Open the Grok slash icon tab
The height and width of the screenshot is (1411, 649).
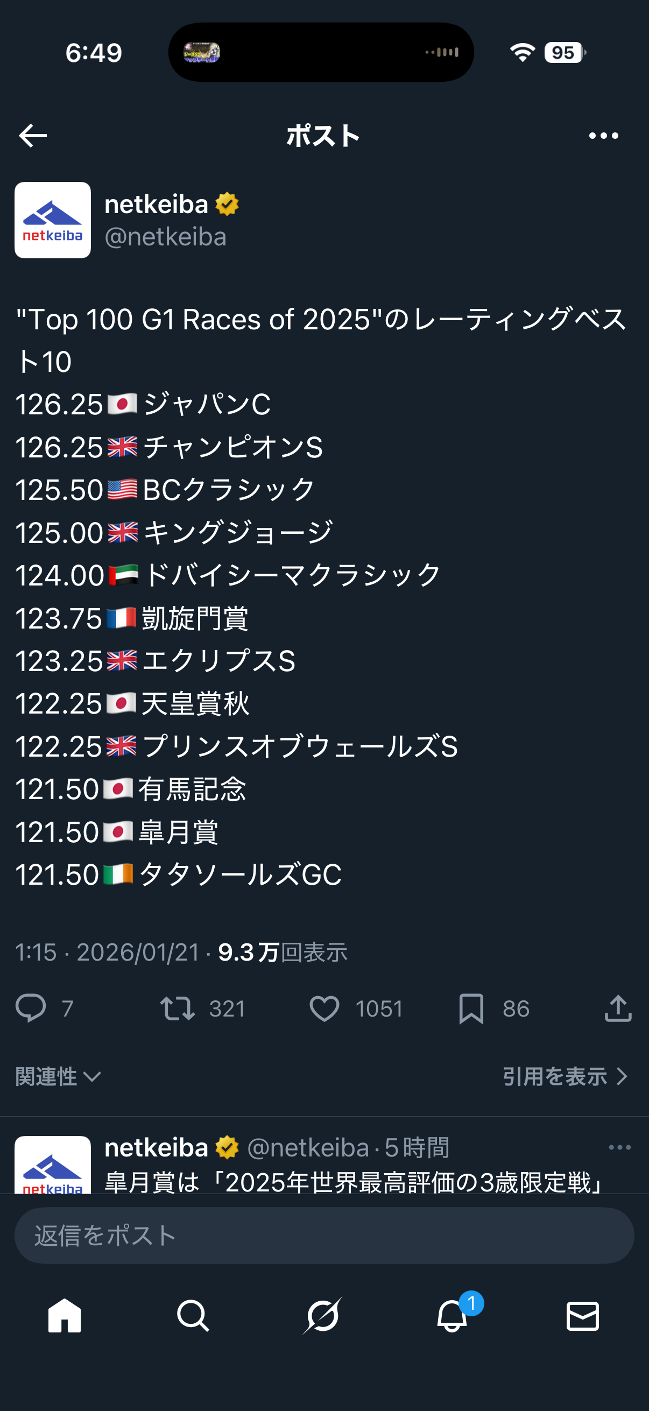[323, 1316]
